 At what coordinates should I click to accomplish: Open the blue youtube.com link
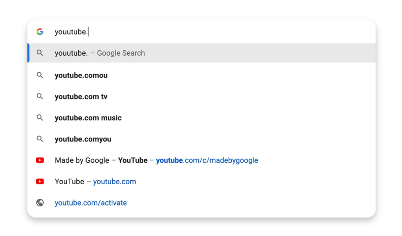click(x=115, y=182)
